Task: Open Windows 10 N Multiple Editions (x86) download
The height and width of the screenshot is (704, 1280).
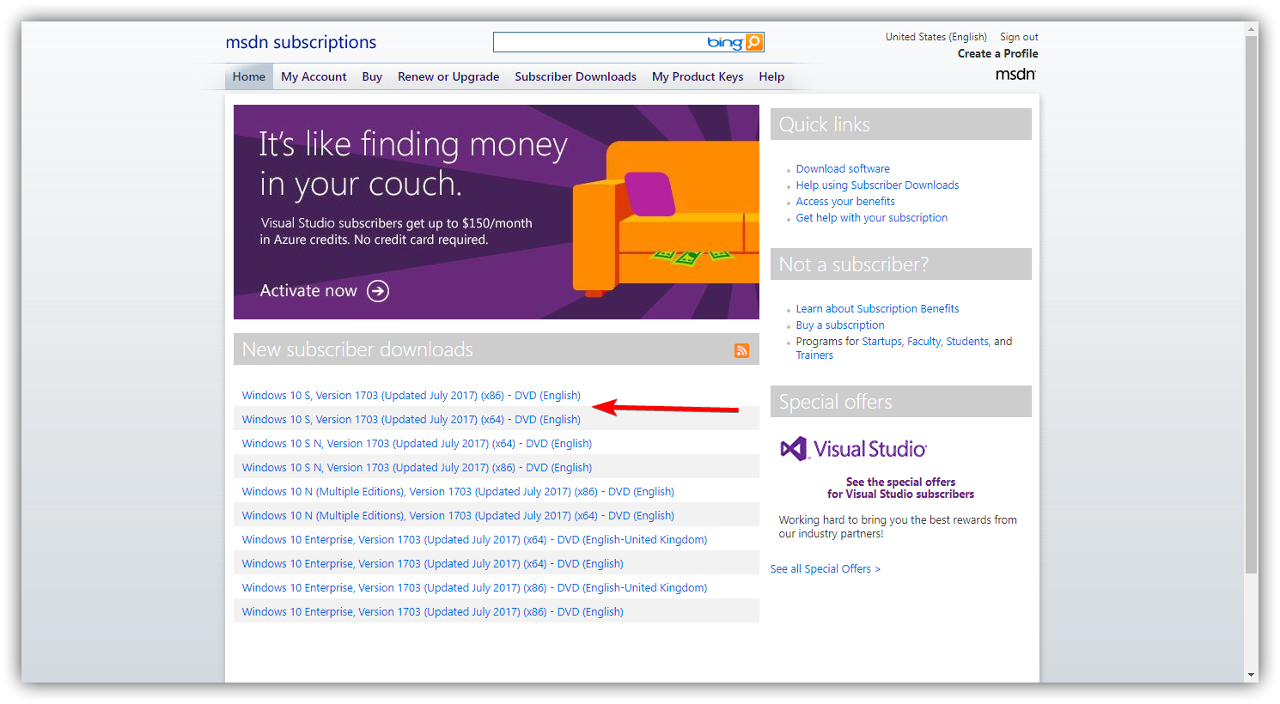Action: pos(458,492)
